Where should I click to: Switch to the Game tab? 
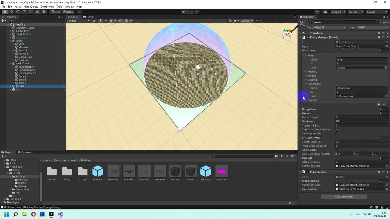[88, 17]
